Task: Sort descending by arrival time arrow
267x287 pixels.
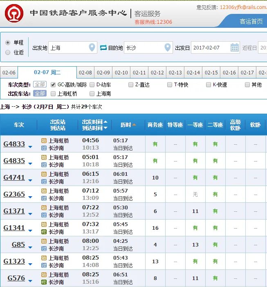Action: tap(105, 128)
